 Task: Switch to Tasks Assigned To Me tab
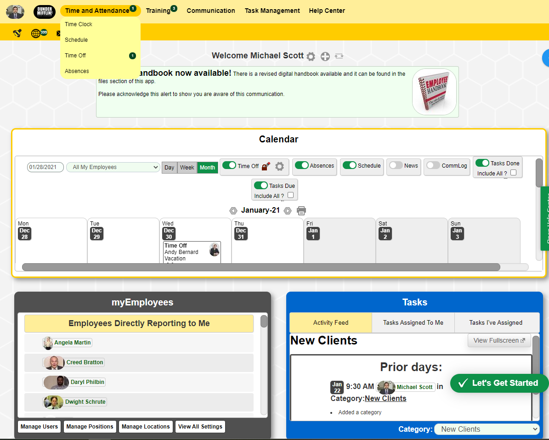pyautogui.click(x=413, y=323)
